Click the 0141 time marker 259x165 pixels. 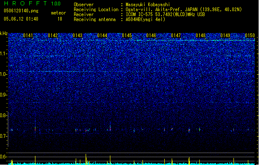(x=28, y=35)
